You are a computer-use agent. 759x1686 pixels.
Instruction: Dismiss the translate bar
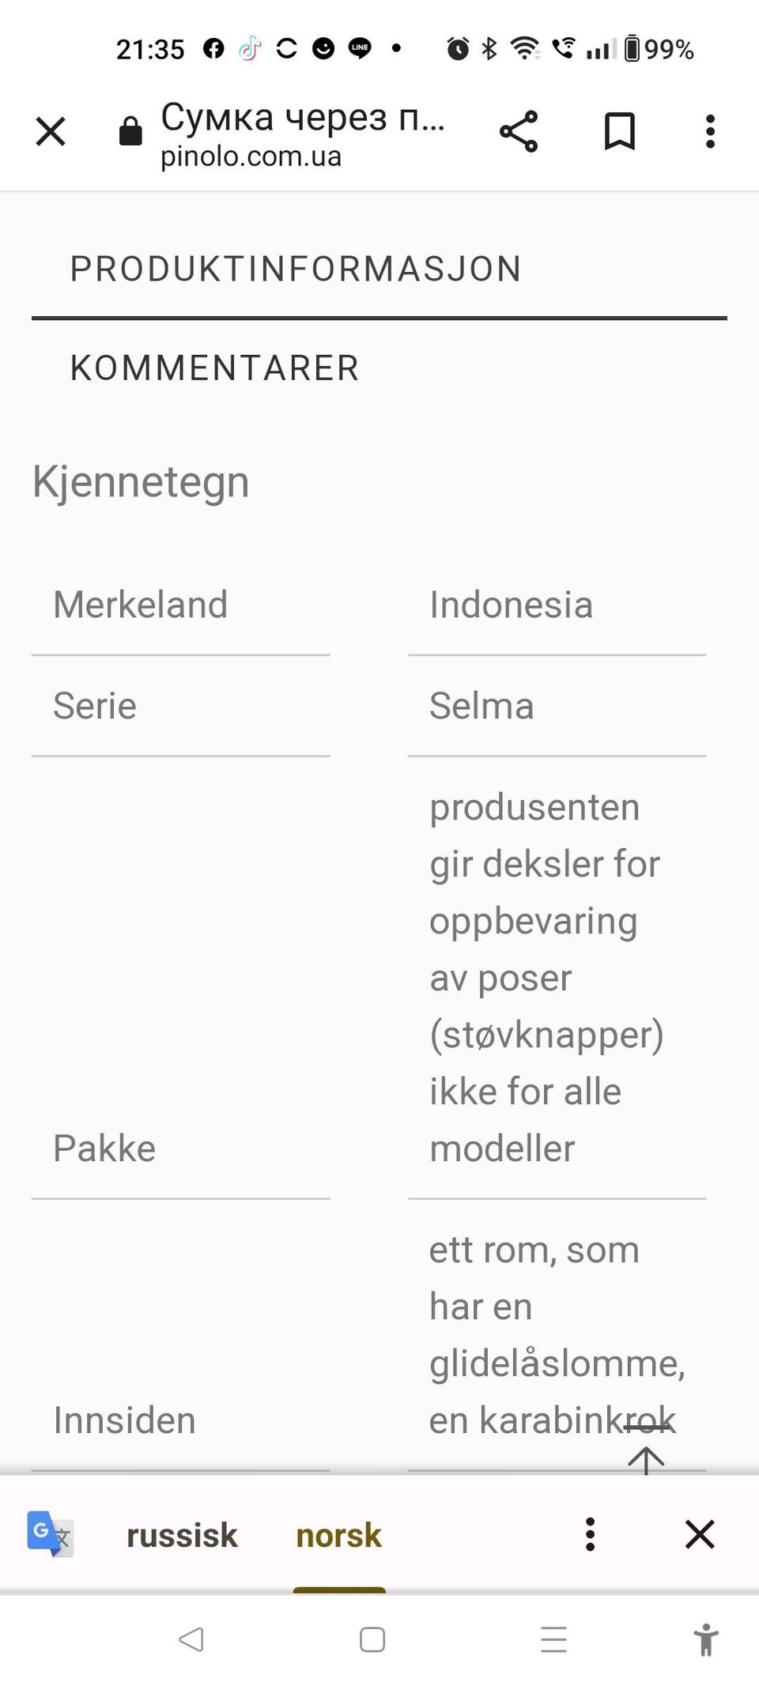(x=700, y=1534)
